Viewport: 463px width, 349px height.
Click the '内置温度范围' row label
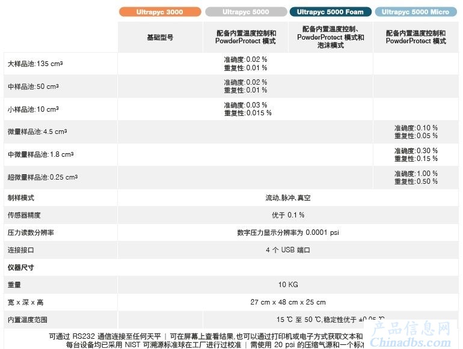point(27,320)
